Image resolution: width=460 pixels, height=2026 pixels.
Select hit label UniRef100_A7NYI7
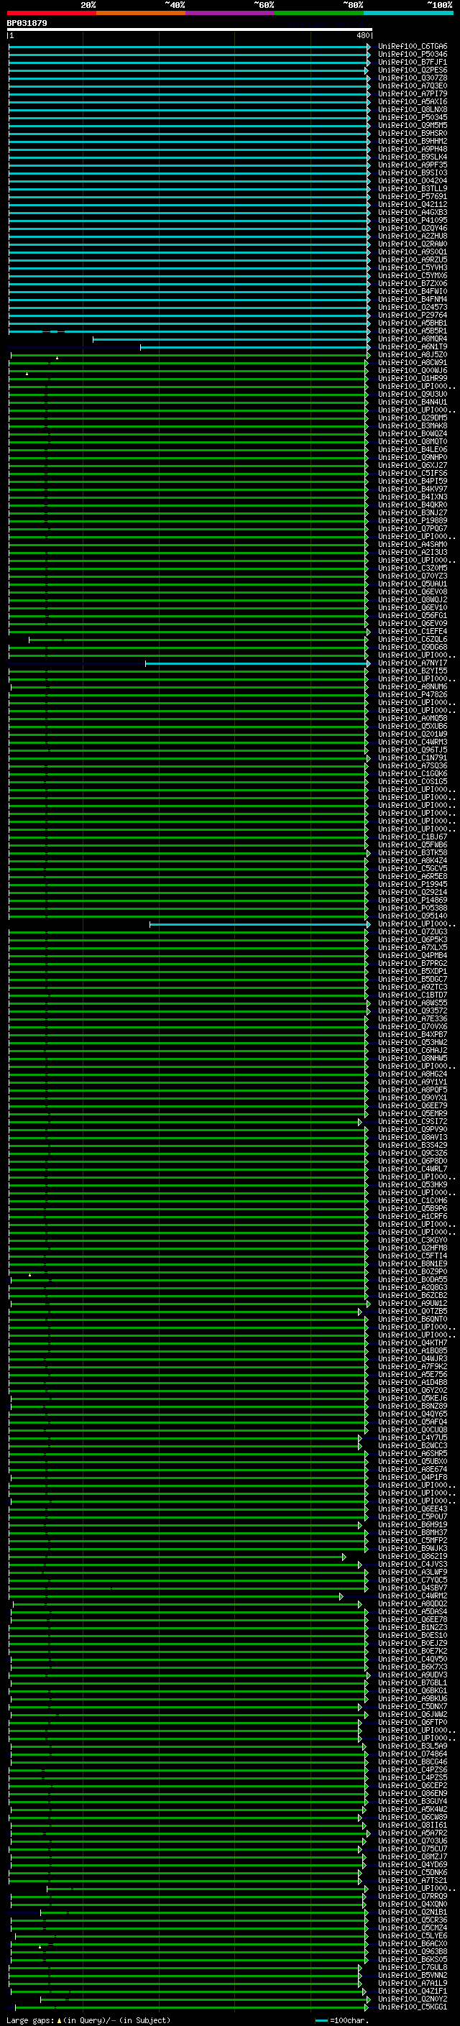tap(413, 663)
